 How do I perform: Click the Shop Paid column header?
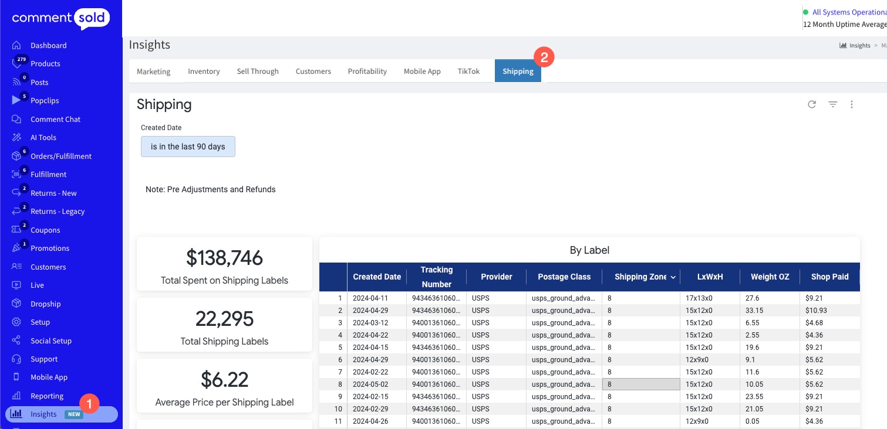point(829,277)
